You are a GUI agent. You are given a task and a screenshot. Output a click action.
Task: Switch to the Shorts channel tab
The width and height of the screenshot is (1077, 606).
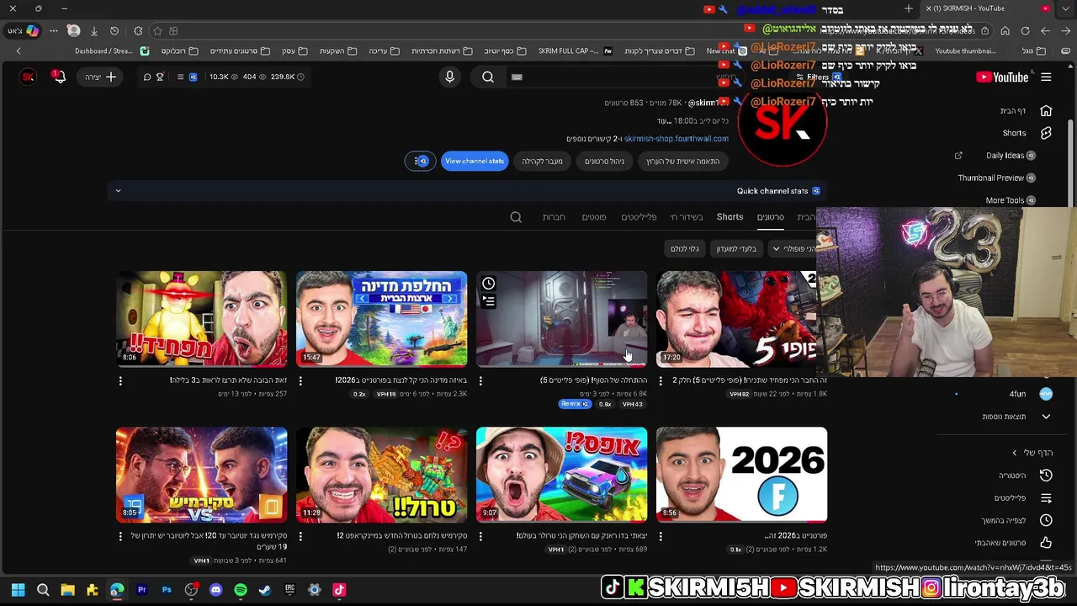[x=729, y=217]
